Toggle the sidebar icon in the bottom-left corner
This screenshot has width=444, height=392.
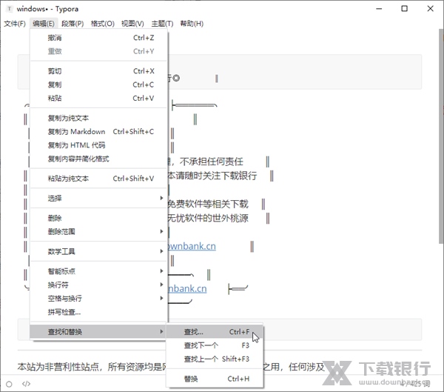(x=8, y=383)
